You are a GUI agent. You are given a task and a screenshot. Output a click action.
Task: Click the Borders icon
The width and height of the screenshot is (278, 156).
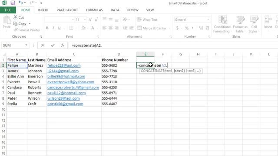click(71, 28)
